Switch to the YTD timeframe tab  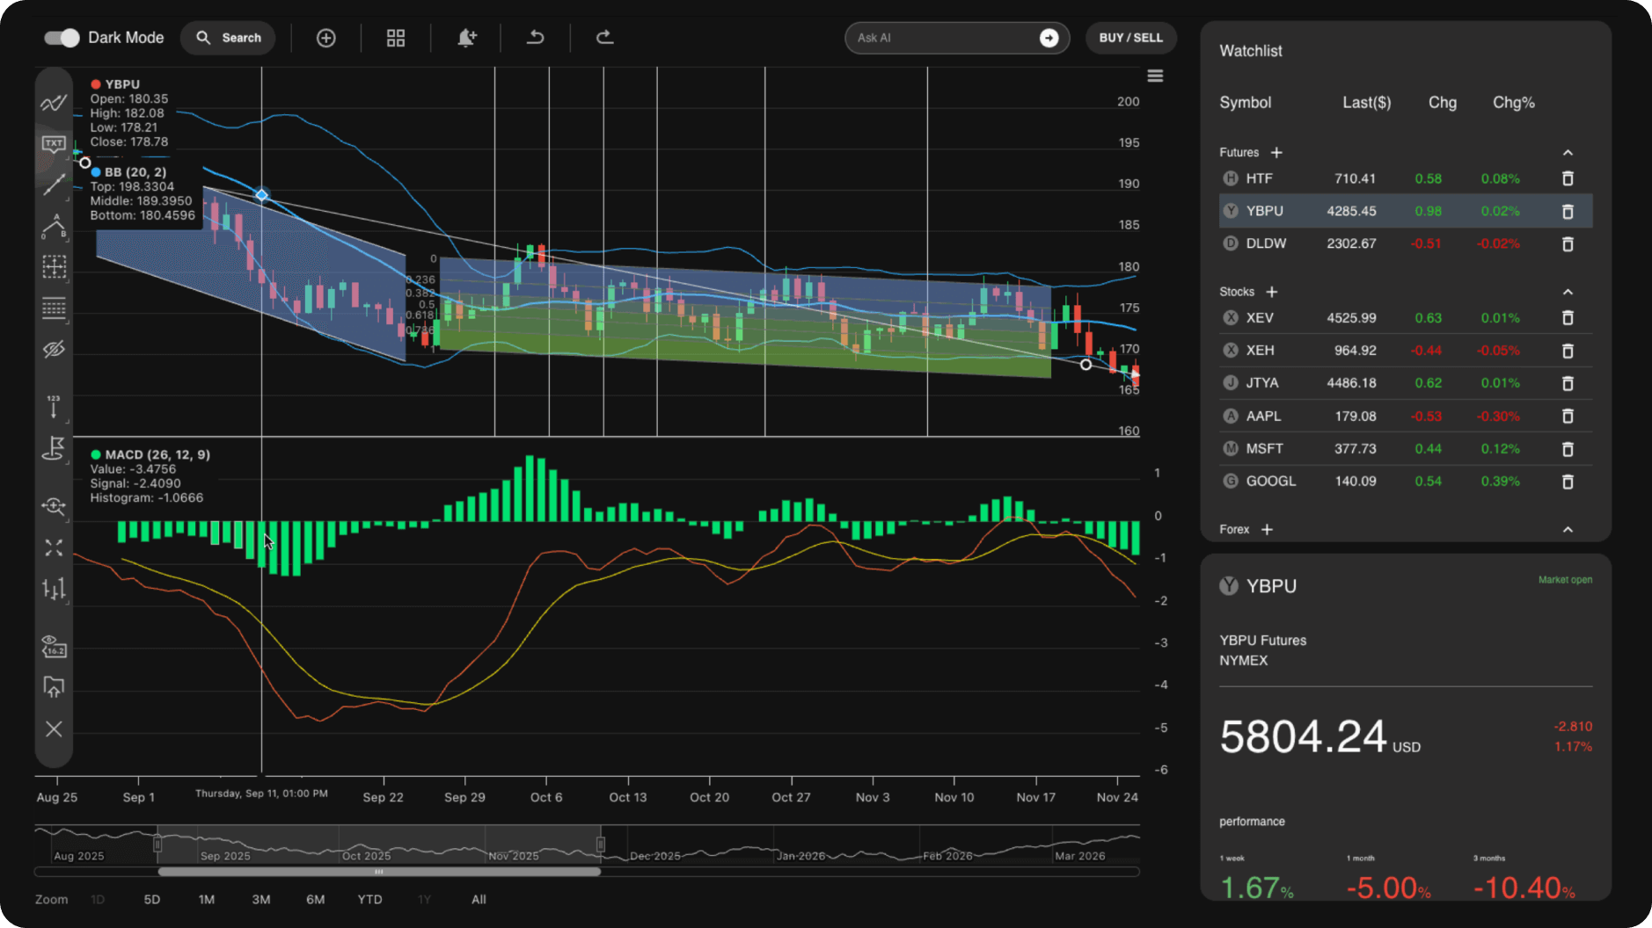click(x=369, y=899)
